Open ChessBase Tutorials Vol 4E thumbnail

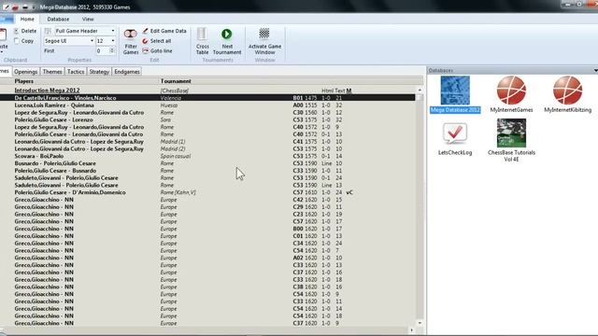click(511, 133)
